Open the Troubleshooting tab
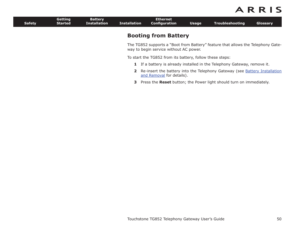The image size is (295, 228). pyautogui.click(x=229, y=23)
